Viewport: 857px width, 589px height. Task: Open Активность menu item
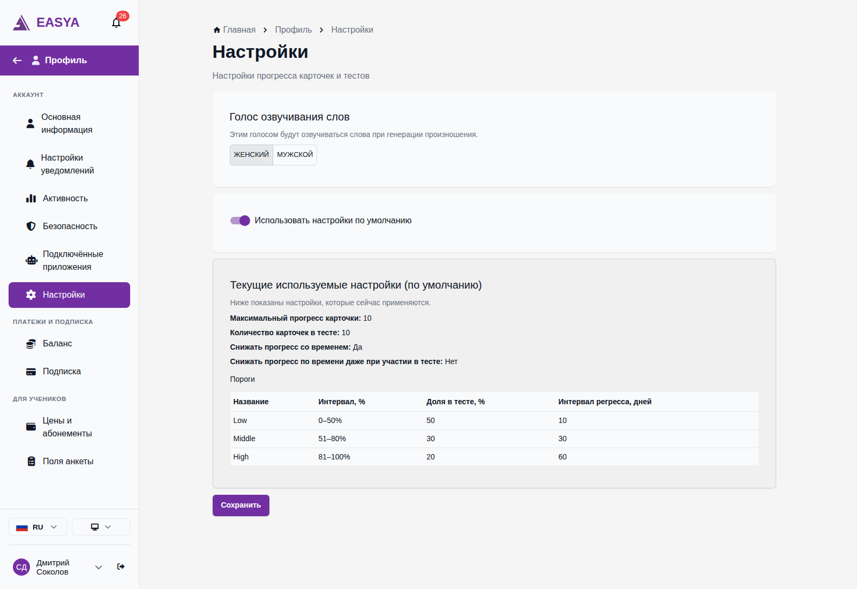pos(69,199)
